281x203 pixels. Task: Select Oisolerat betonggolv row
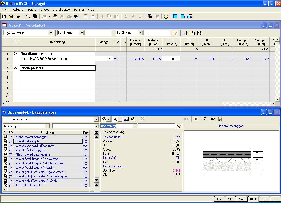click(48, 185)
